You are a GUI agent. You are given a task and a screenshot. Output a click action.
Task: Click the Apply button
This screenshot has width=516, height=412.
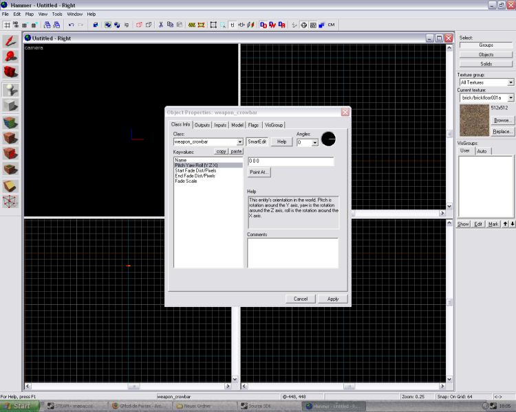(x=333, y=299)
